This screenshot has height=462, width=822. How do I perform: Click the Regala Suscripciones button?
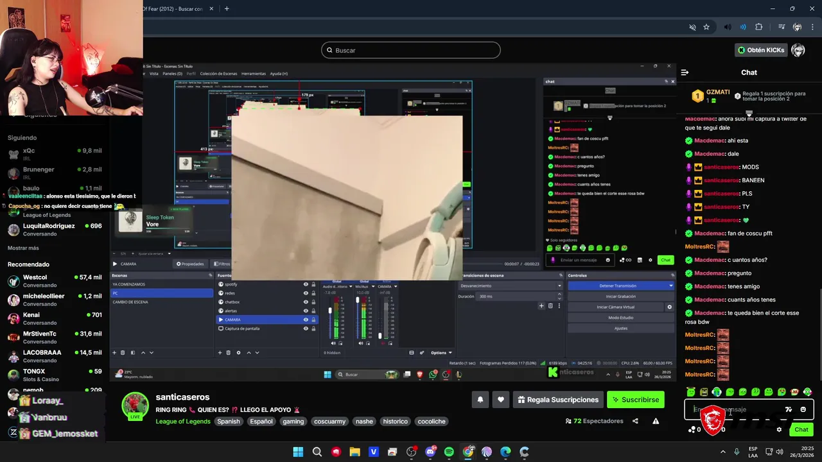[558, 399]
